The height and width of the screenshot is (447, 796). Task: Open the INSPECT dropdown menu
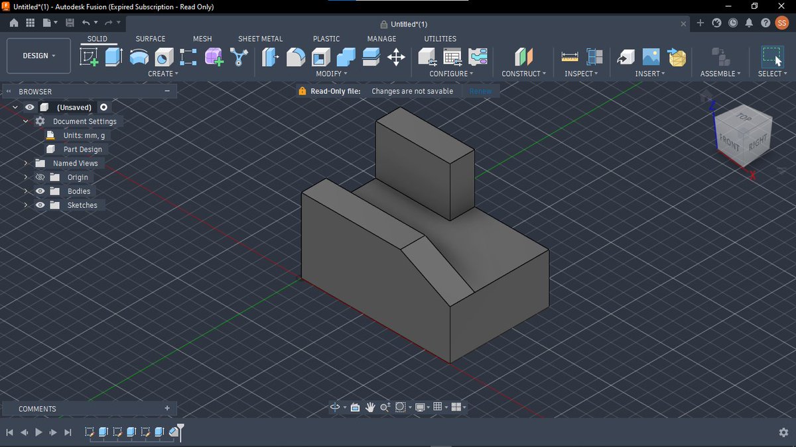[581, 74]
